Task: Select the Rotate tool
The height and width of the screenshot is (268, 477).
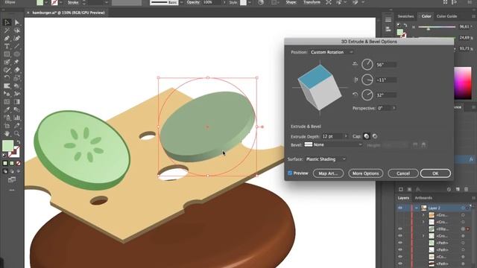Action: (7, 77)
